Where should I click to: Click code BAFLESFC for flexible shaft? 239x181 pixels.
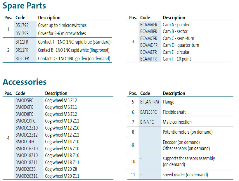(148, 112)
